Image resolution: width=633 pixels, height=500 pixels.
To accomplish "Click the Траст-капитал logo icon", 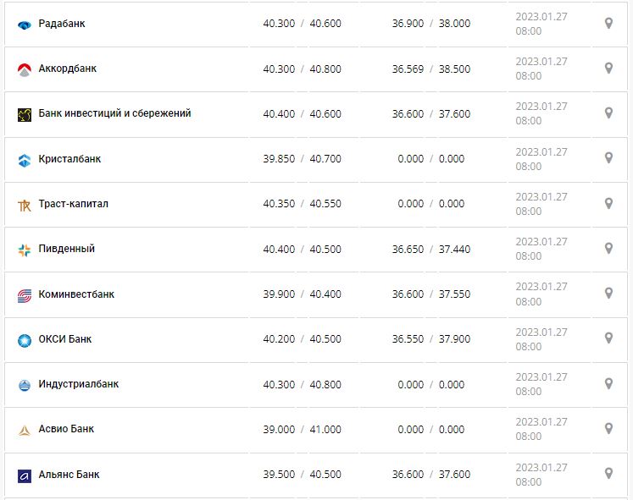I will 24,205.
